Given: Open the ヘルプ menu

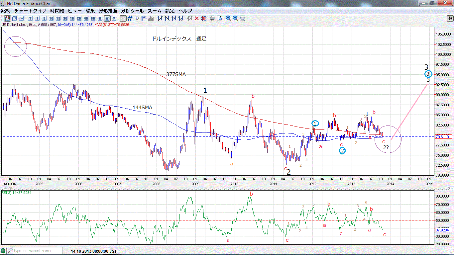Looking at the screenshot, I should (185, 11).
